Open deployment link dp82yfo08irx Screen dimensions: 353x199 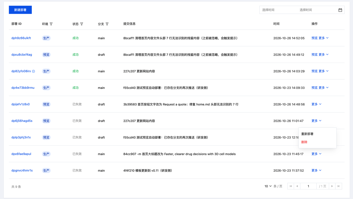point(21,71)
